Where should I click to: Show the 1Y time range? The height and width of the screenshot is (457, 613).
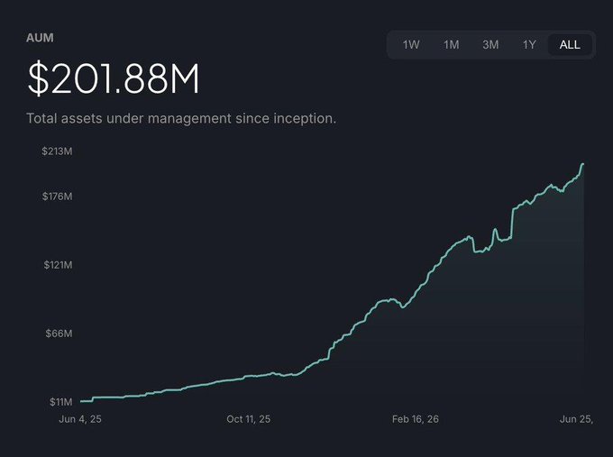(529, 44)
